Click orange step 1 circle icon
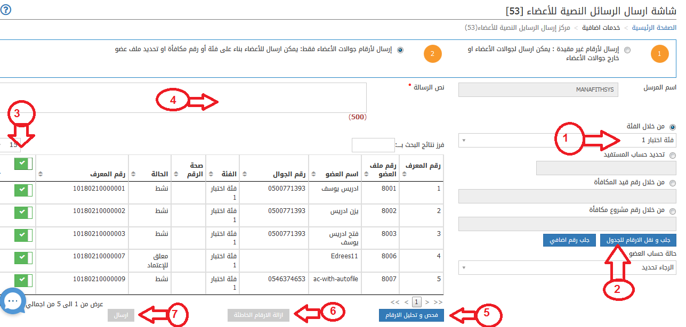686x327 pixels. (659, 54)
